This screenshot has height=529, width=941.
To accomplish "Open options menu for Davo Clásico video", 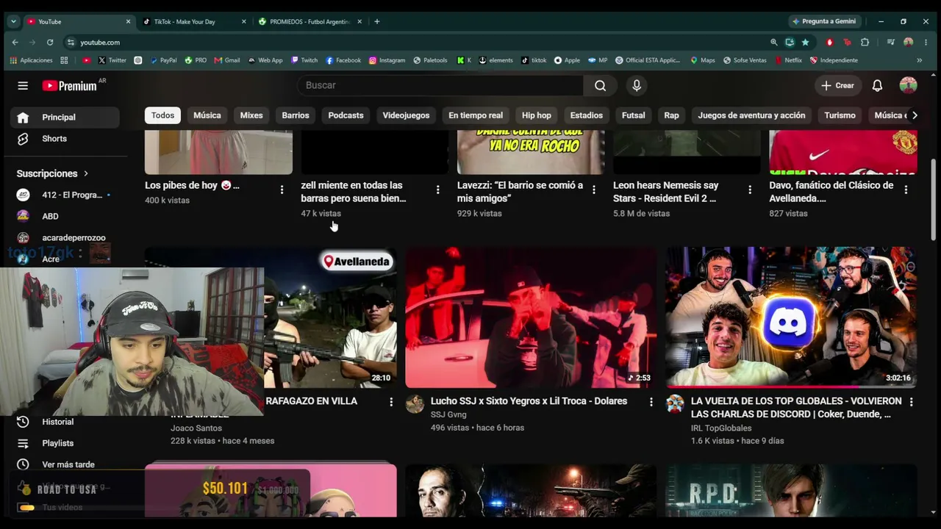I will coord(906,190).
